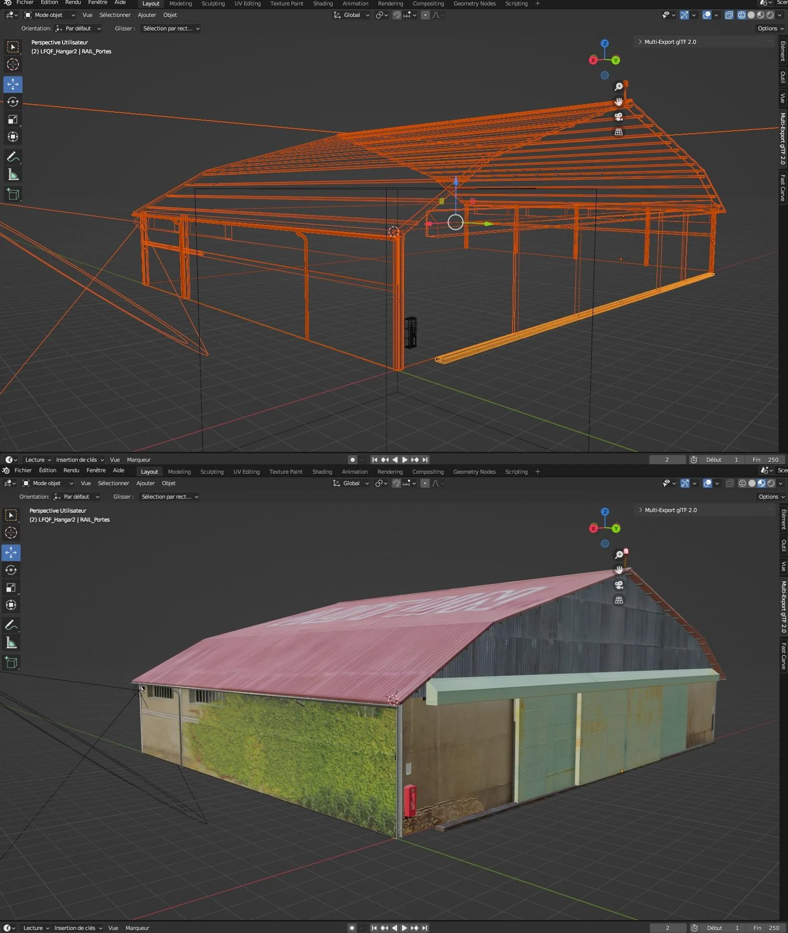Open Fast Carve sidebar tab in top window
This screenshot has height=933, width=788.
pyautogui.click(x=783, y=188)
